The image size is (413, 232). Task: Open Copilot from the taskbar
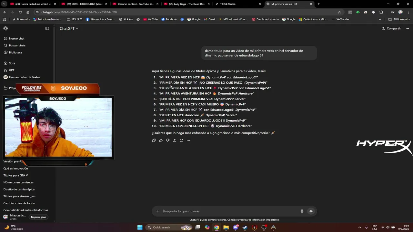point(207,227)
